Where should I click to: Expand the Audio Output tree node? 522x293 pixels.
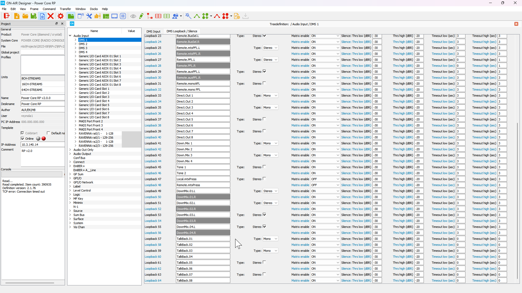pos(70,154)
